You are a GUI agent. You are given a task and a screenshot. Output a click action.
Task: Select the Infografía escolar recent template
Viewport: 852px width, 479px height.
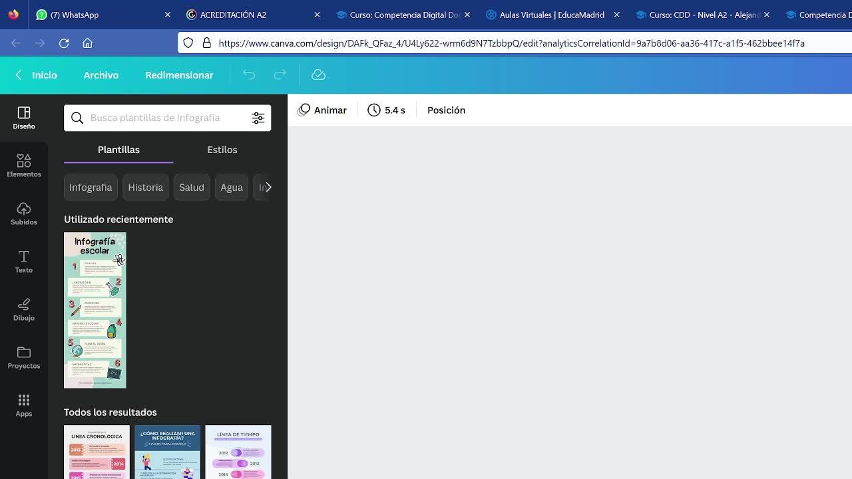(x=95, y=310)
